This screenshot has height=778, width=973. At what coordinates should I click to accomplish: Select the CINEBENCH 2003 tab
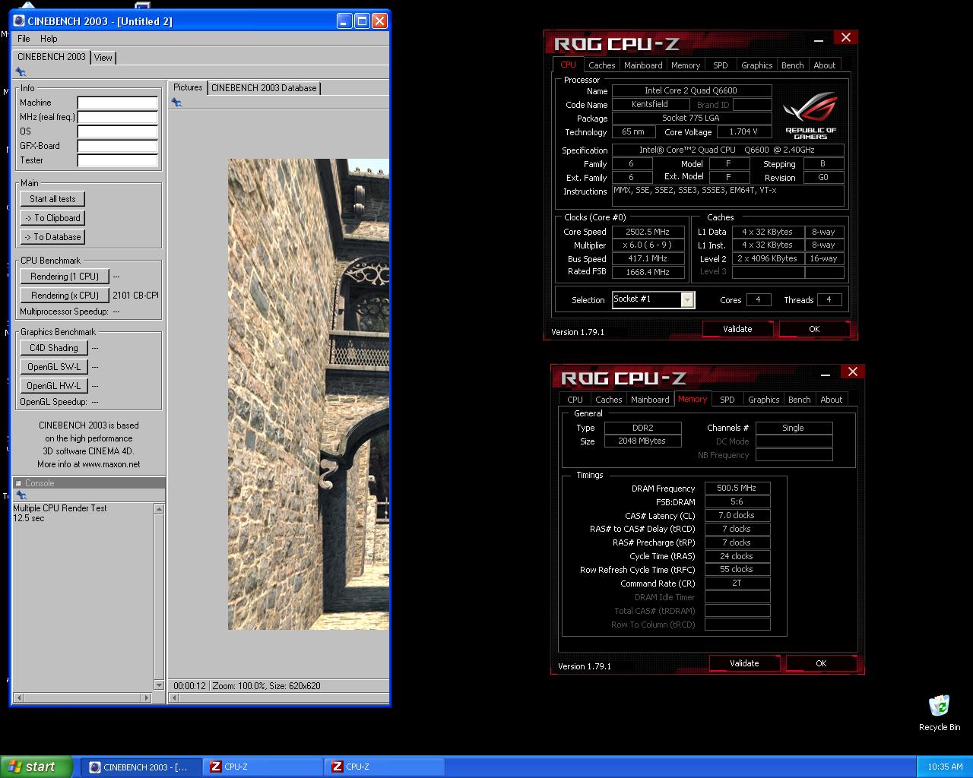[52, 57]
